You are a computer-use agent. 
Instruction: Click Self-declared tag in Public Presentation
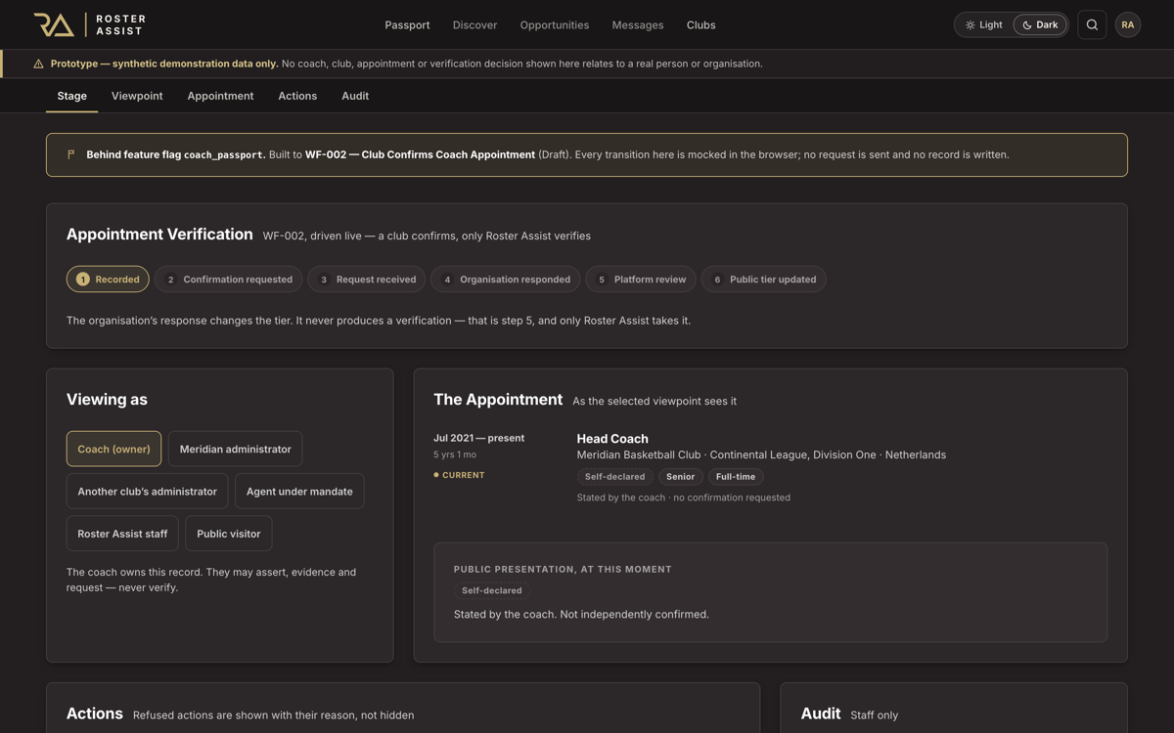(x=491, y=590)
